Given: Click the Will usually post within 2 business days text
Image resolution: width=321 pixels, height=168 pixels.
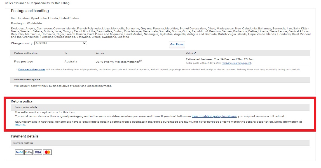Looking at the screenshot, I should click(63, 86).
